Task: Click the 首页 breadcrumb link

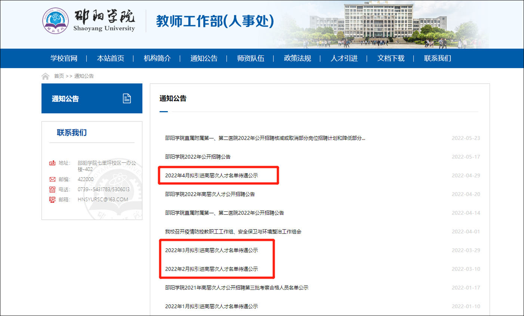Action: pos(59,76)
